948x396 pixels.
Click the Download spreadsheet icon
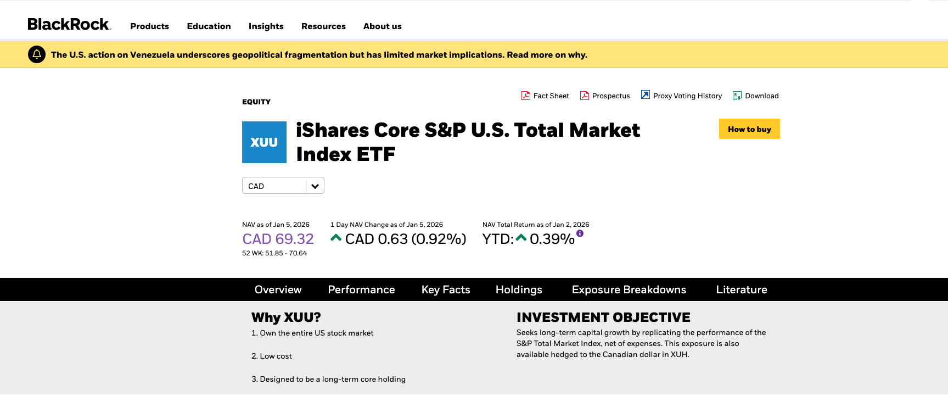click(x=737, y=96)
